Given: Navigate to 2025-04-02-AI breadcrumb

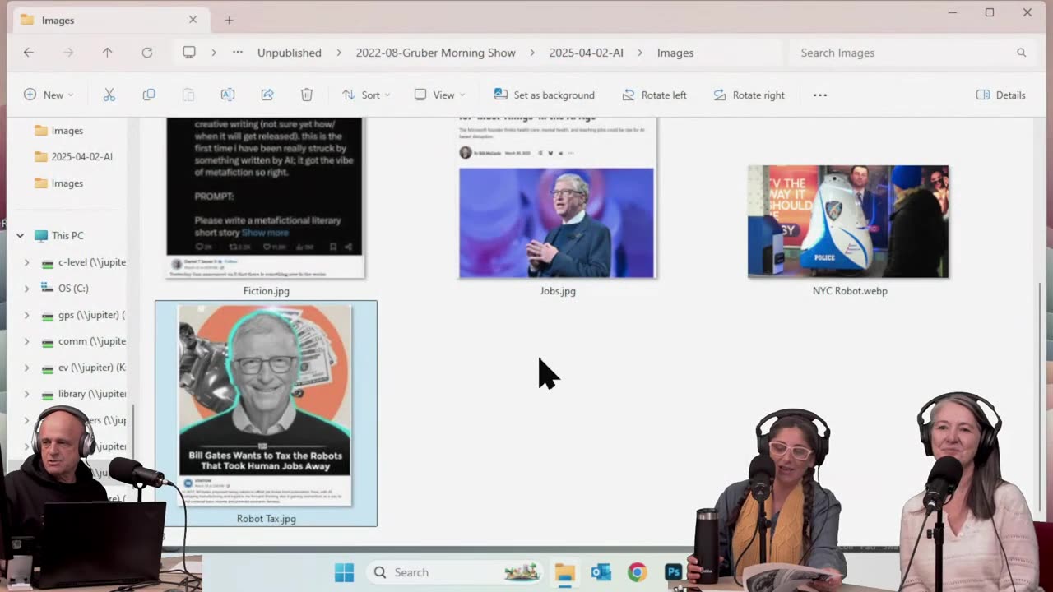Looking at the screenshot, I should pyautogui.click(x=587, y=53).
